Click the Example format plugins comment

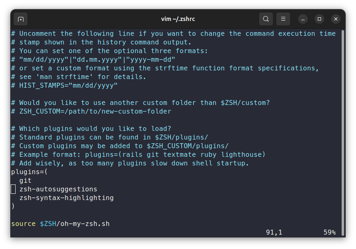[x=138, y=154]
